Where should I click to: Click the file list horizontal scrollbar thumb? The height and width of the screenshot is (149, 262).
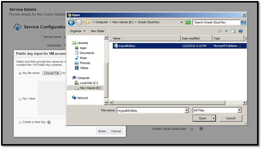pyautogui.click(x=169, y=102)
